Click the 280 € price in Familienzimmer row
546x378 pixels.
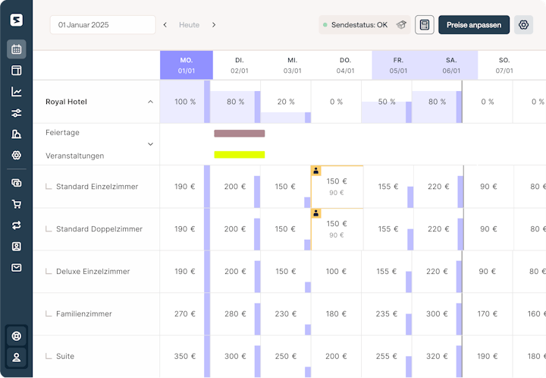235,314
